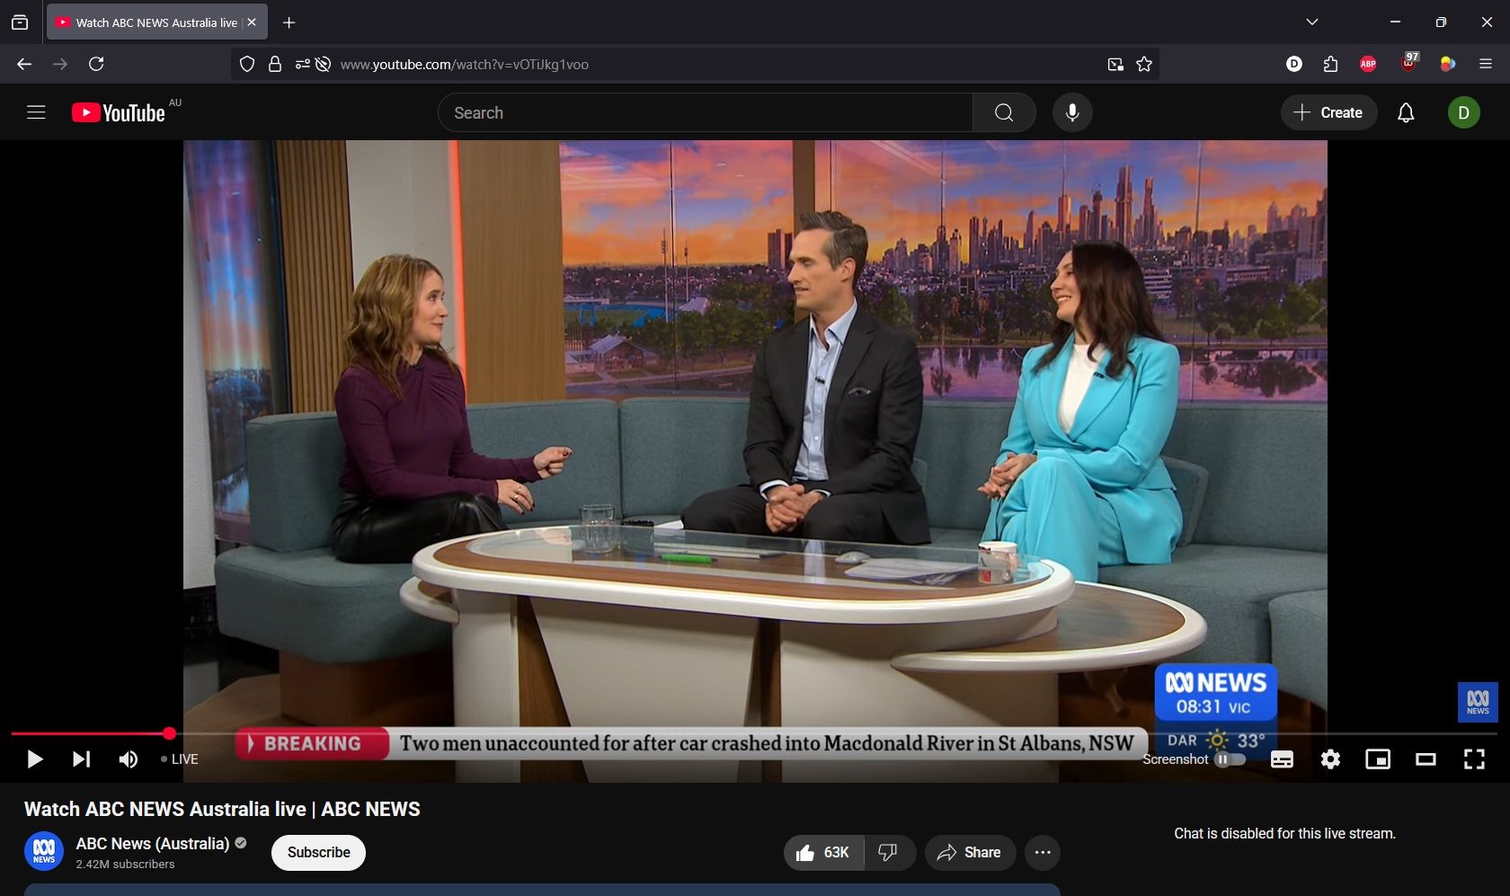Click the voice search microphone icon
This screenshot has width=1510, height=896.
point(1072,112)
